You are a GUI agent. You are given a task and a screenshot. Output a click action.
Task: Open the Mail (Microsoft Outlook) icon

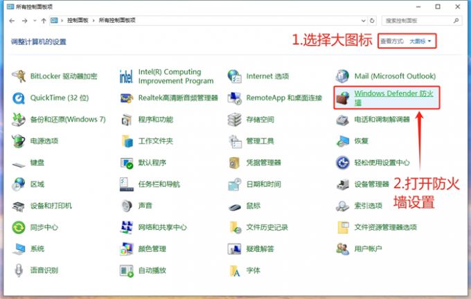point(342,76)
